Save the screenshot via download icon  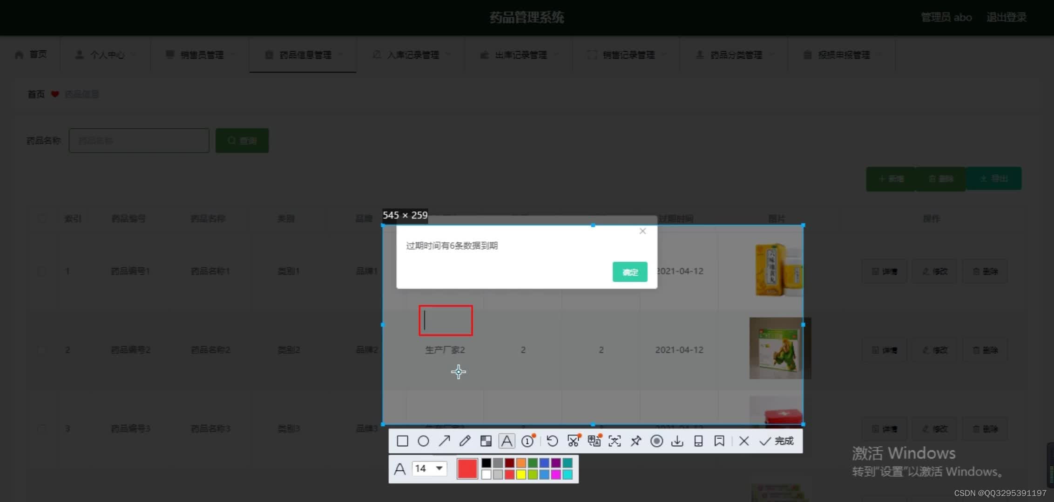tap(677, 441)
